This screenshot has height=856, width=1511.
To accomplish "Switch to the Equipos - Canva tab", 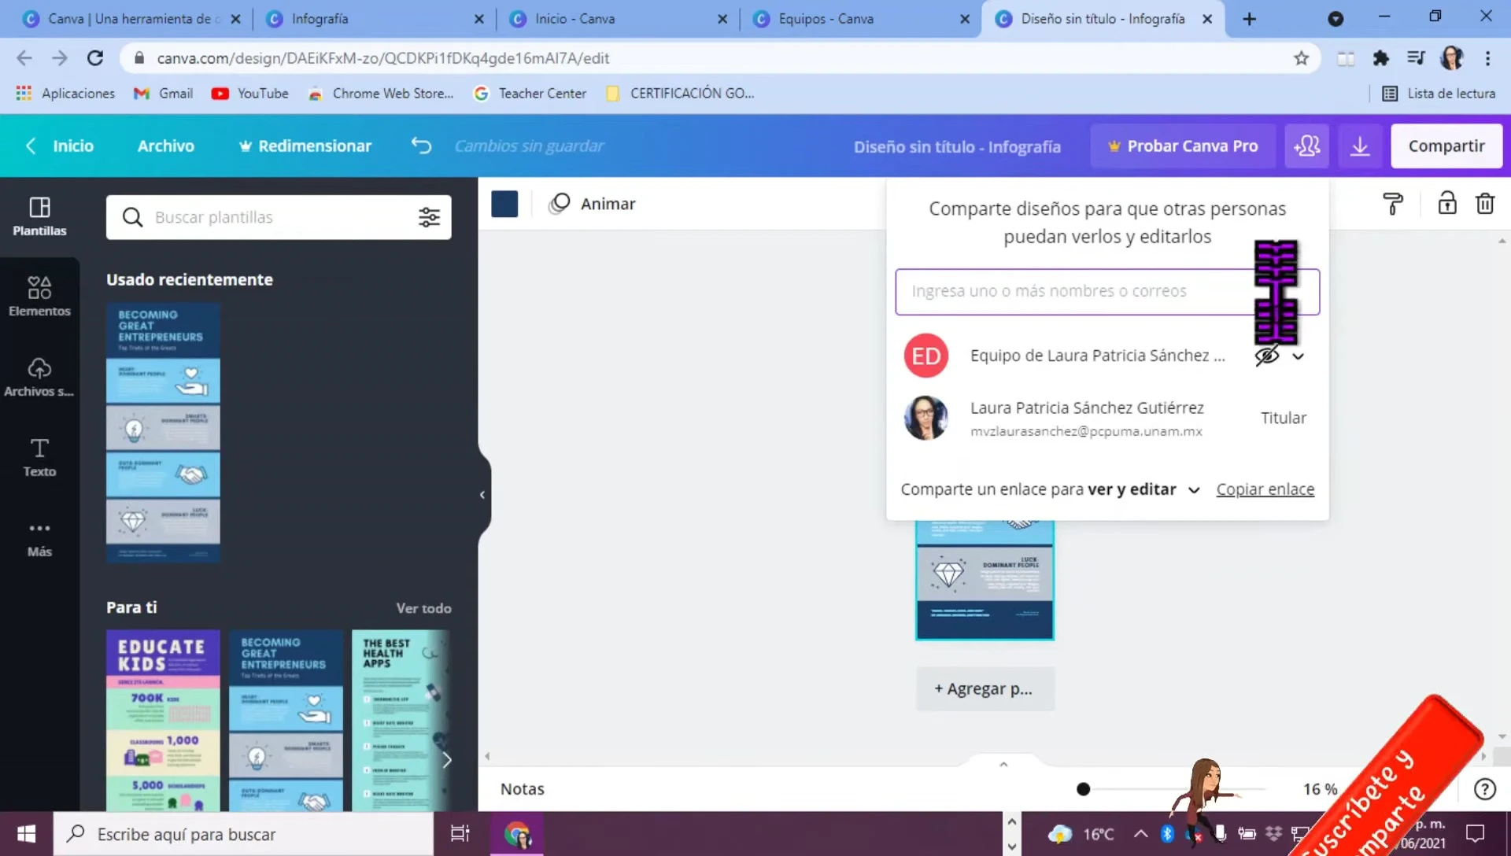I will click(x=861, y=19).
